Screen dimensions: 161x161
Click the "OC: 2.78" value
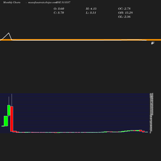124,9
